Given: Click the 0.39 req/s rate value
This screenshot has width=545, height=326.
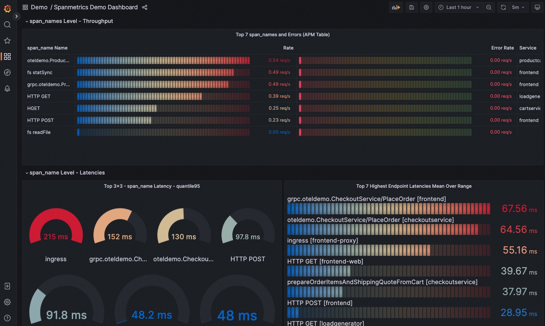Looking at the screenshot, I should [x=279, y=96].
